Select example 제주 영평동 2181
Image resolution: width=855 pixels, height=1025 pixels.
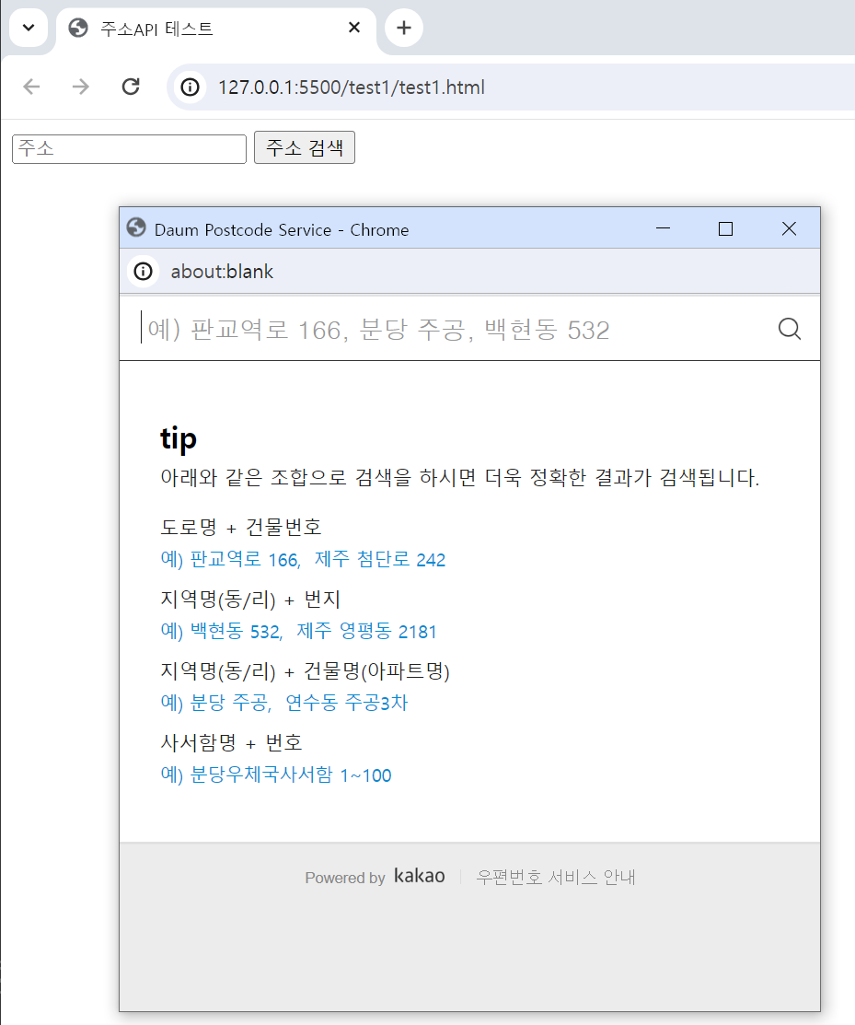tap(366, 632)
